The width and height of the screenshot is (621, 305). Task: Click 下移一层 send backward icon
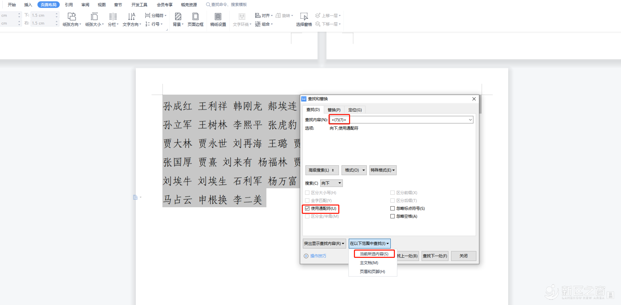click(318, 24)
